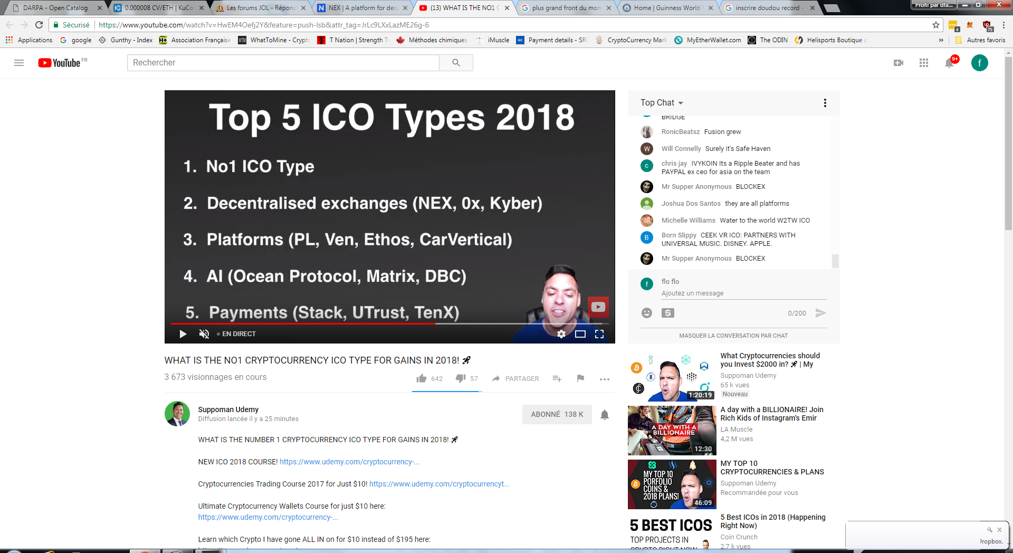
Task: Open 'What Cryptocurrencies should you Invest' thumbnail
Action: click(672, 377)
